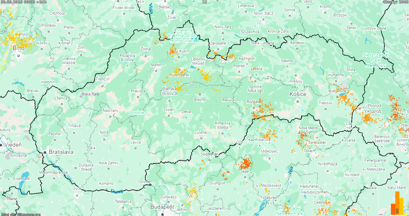Click the Trebišov town label
Screen dimensions: 409x216
click(326, 103)
